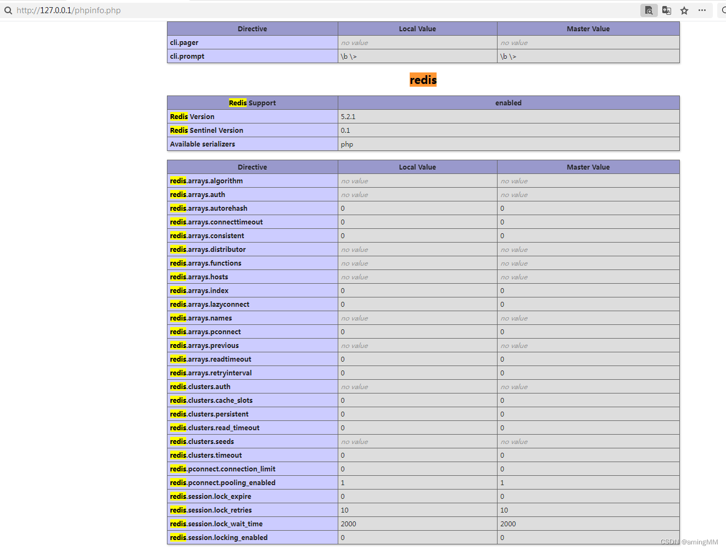The height and width of the screenshot is (551, 726).
Task: Click redis.clusters.read_timeout directive
Action: click(x=215, y=428)
